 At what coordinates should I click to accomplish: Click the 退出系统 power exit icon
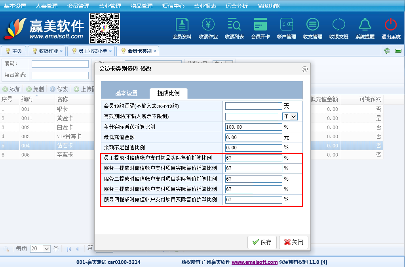(x=391, y=28)
